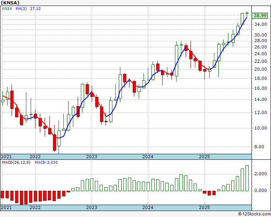Click 2021 on the price chart timeline
Viewport: 271px width, 217px height.
click(6, 157)
